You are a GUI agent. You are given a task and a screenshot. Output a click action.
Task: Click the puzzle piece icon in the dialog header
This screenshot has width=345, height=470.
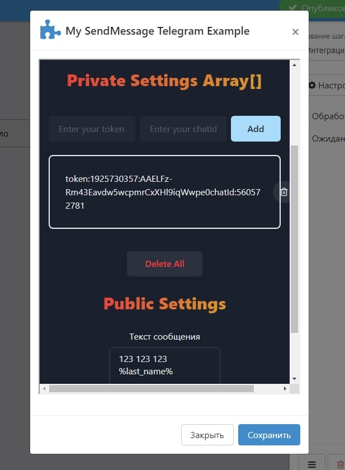click(x=50, y=30)
